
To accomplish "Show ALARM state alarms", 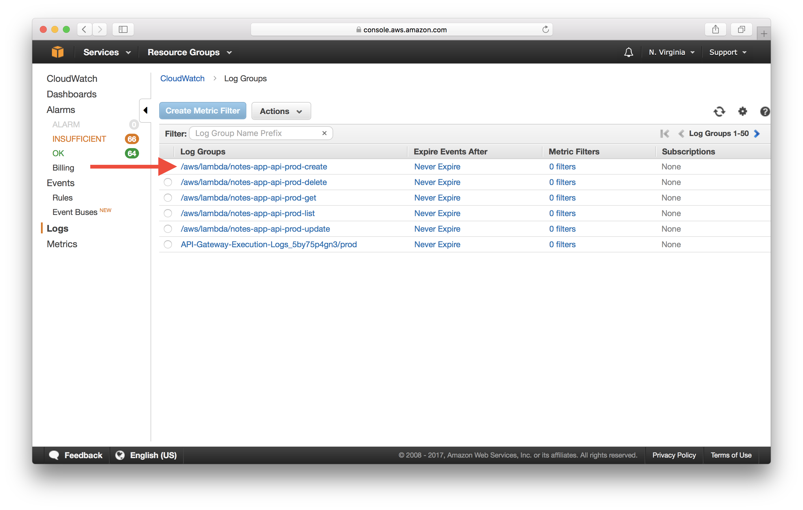I will coord(66,124).
